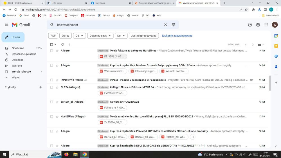Image resolution: width=281 pixels, height=158 pixels.
Task: Expand Więcej in the left sidebar
Action: (15, 77)
